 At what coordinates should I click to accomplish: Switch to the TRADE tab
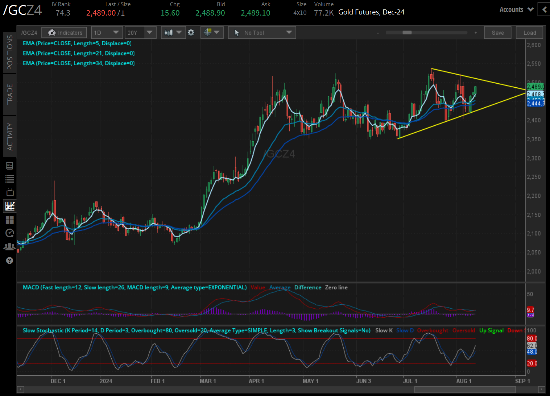[x=10, y=94]
